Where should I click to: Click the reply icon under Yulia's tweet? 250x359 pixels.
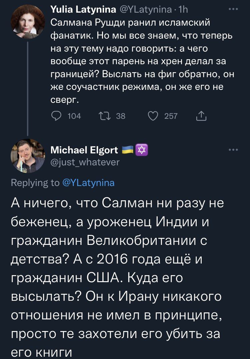[x=56, y=116]
